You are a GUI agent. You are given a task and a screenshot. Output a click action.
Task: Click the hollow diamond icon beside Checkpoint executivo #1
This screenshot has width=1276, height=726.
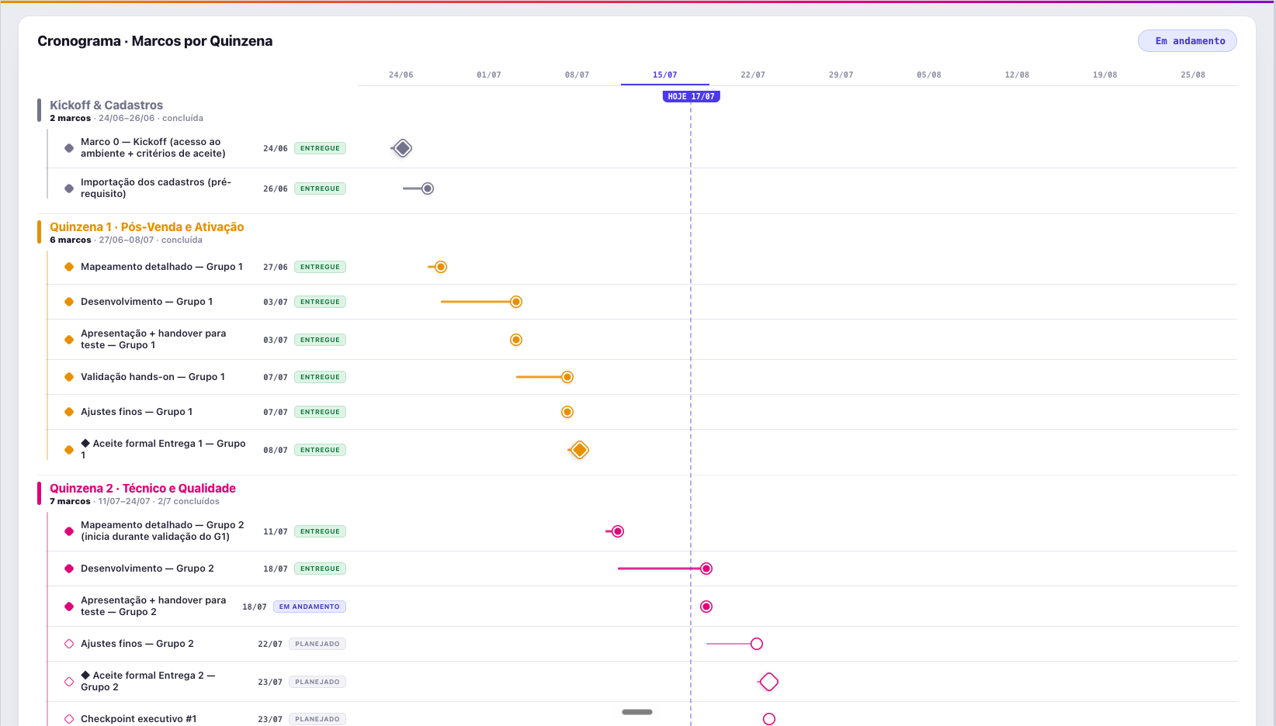click(x=69, y=719)
